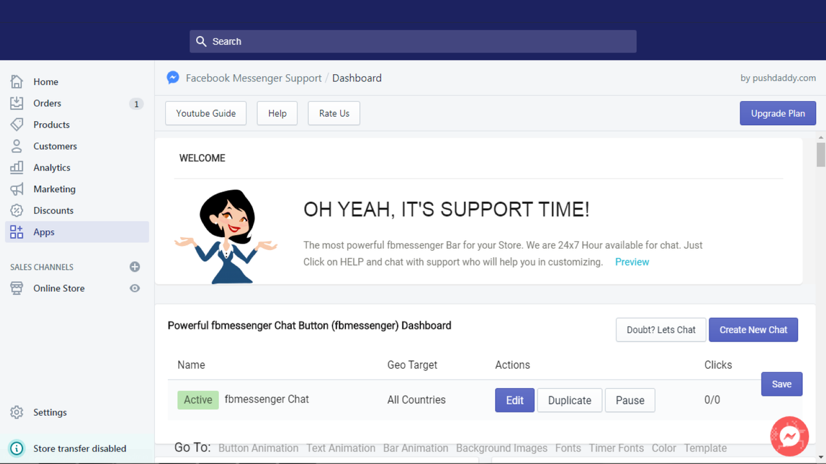Click the SALES CHANNELS heading
This screenshot has width=826, height=464.
click(42, 267)
